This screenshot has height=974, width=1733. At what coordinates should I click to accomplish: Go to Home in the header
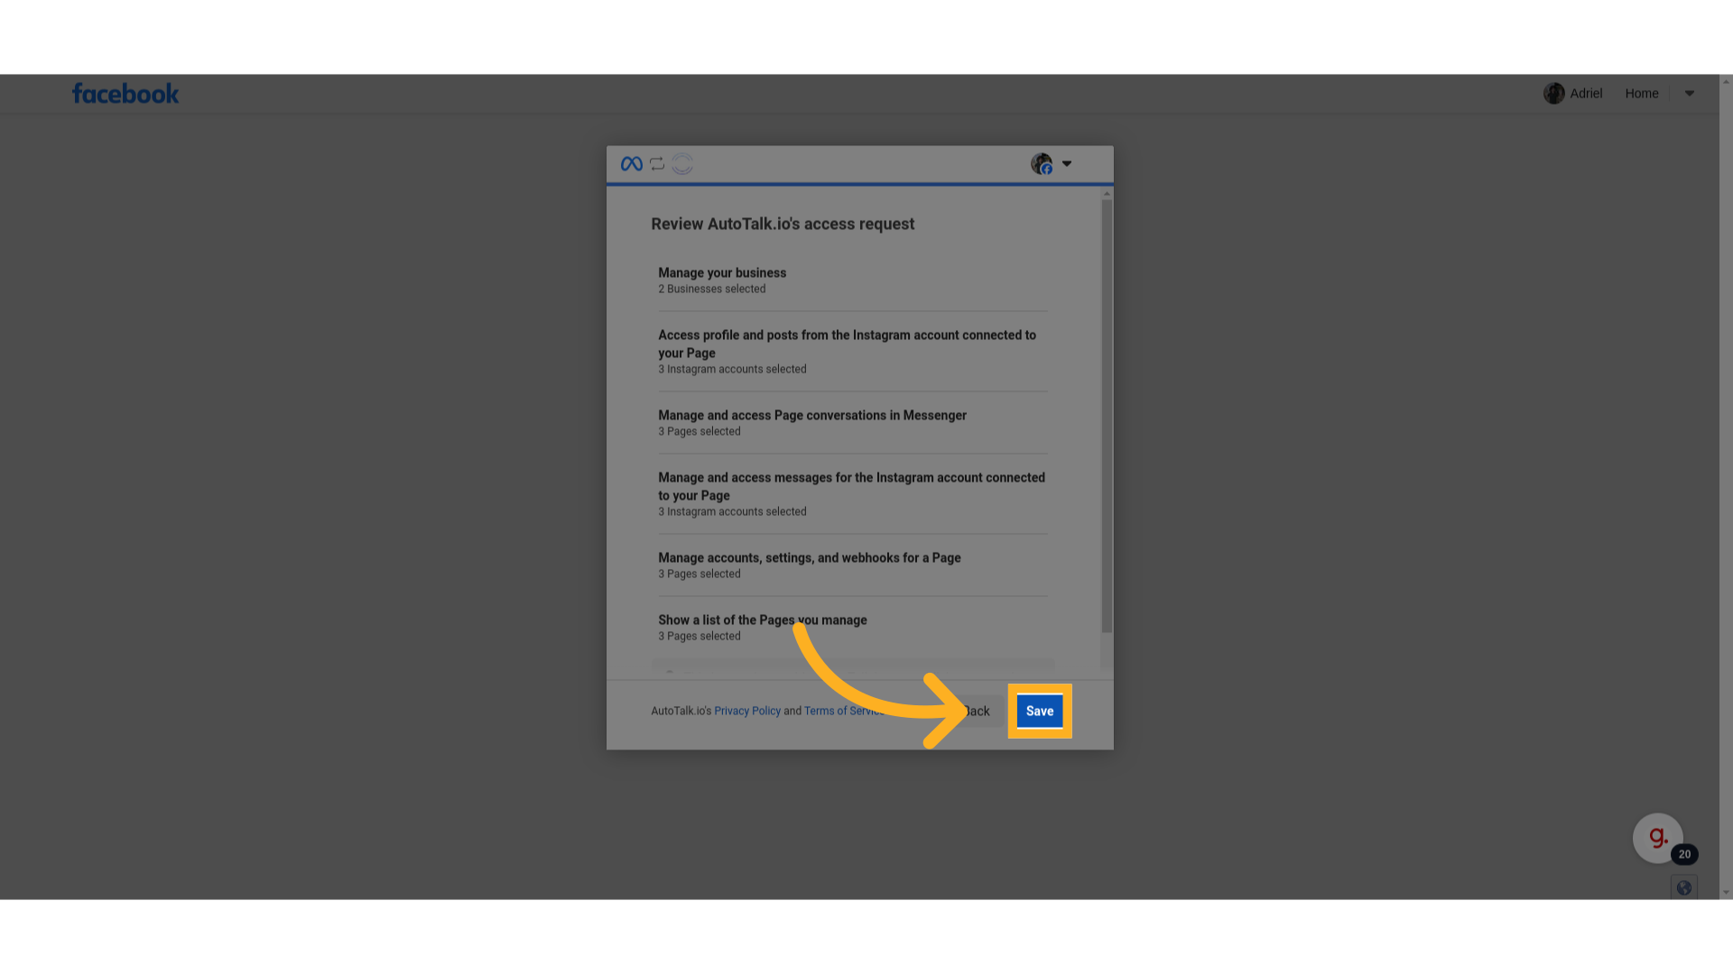click(1642, 93)
